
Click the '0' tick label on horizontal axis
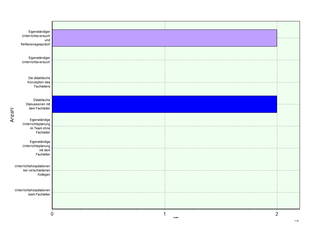coord(52,214)
